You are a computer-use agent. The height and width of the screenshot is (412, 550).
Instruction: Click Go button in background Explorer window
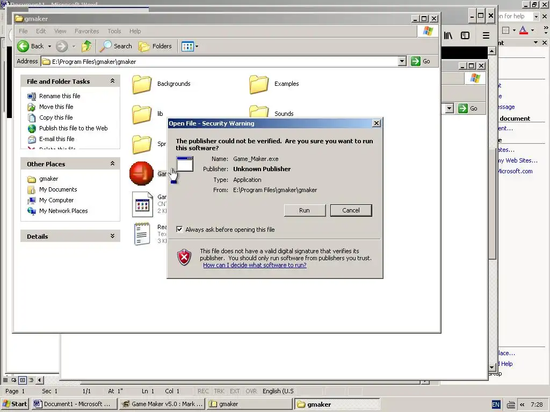(468, 108)
